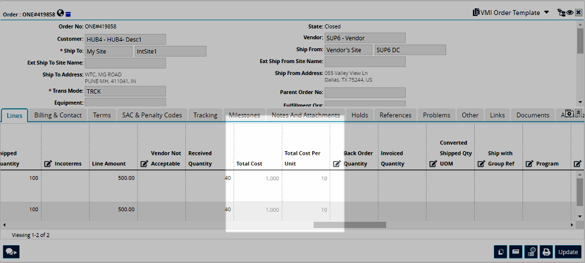
Task: Click the Vendor Not Acceptable edit icon
Action: point(144,164)
